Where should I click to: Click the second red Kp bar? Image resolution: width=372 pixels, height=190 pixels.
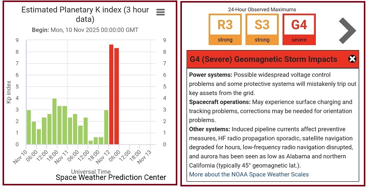(117, 96)
